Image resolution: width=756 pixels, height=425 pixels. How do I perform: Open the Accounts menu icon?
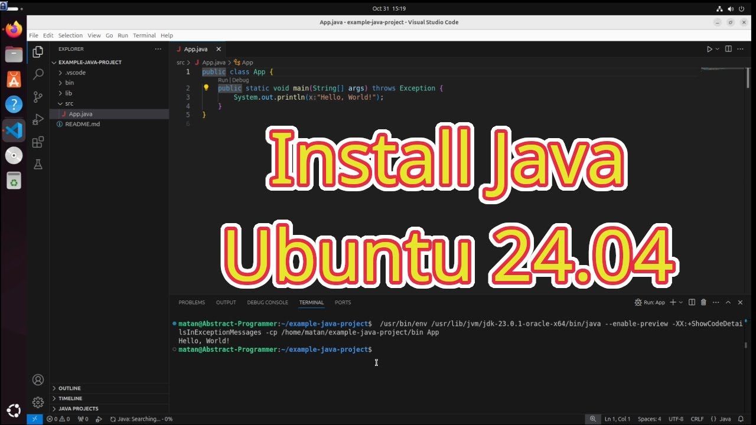[x=38, y=380]
